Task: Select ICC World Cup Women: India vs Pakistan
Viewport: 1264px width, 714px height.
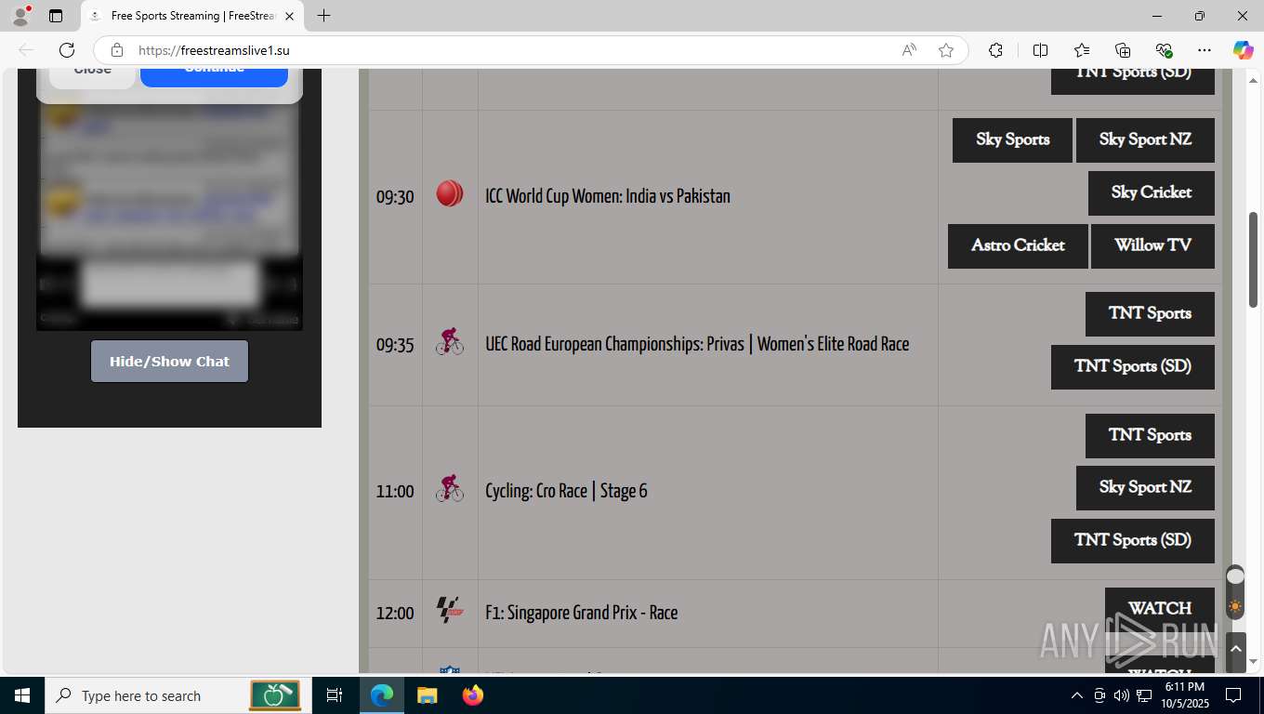Action: (608, 196)
